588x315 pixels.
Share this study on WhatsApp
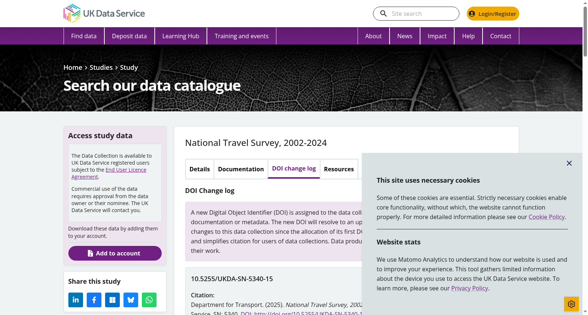coord(149,300)
